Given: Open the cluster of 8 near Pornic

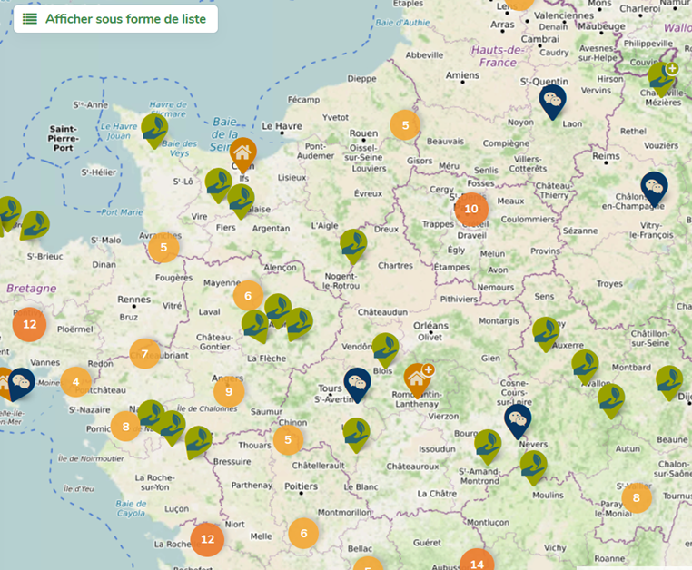Looking at the screenshot, I should point(126,427).
